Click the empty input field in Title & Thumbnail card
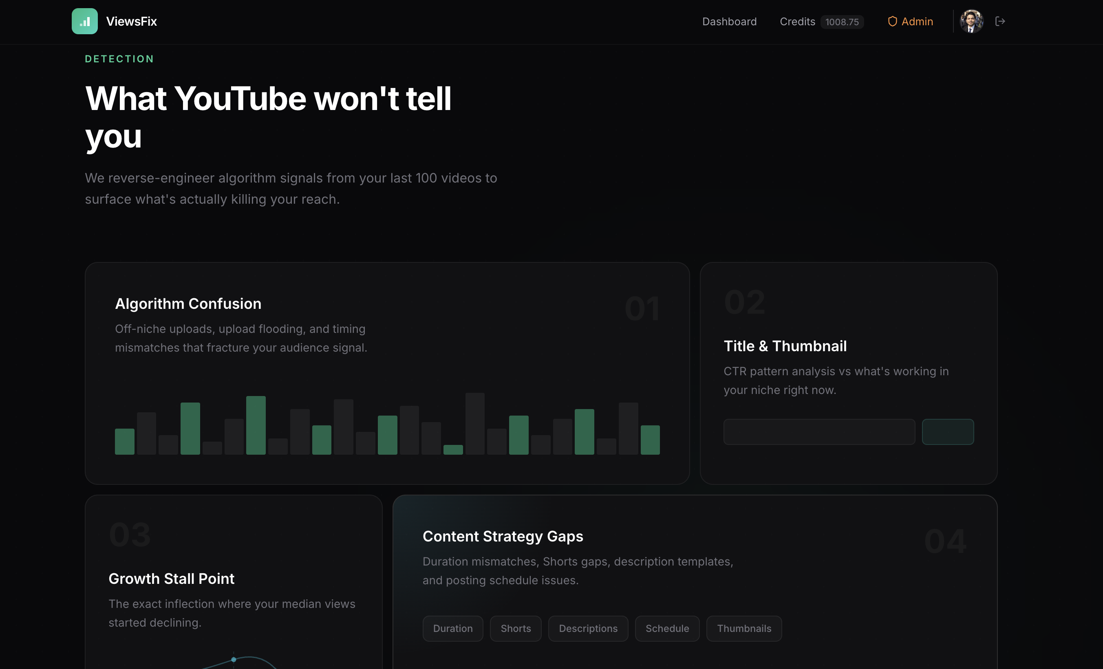The image size is (1103, 669). (x=819, y=432)
